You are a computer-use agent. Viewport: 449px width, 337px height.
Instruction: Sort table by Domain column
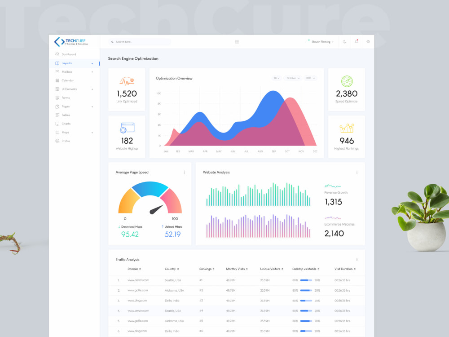click(134, 269)
